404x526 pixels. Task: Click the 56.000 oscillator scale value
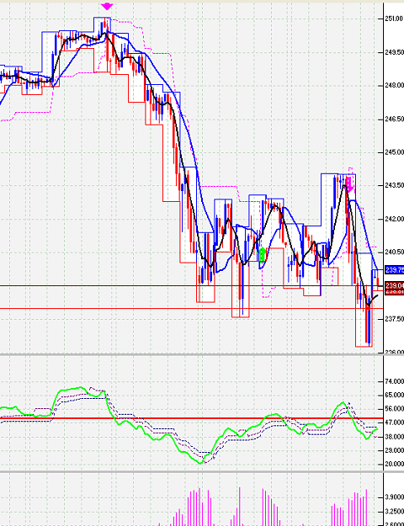394,409
